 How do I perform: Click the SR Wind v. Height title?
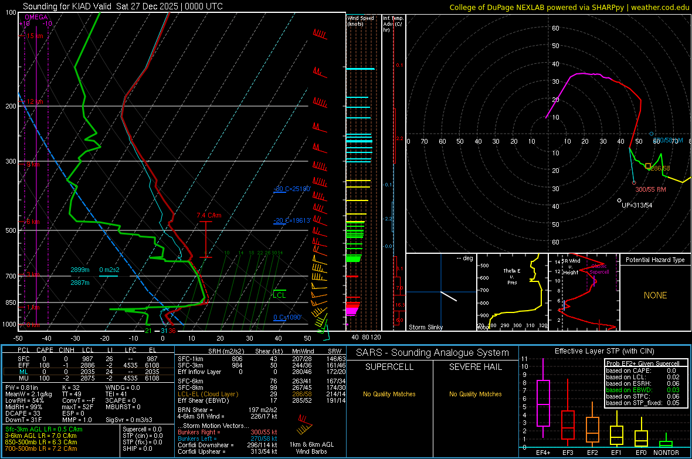pos(571,267)
